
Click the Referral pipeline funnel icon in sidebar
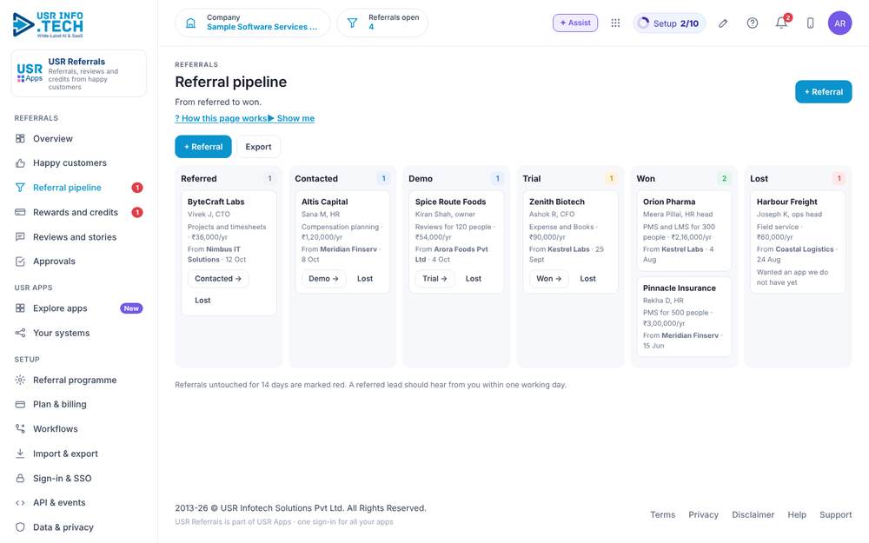tap(20, 188)
